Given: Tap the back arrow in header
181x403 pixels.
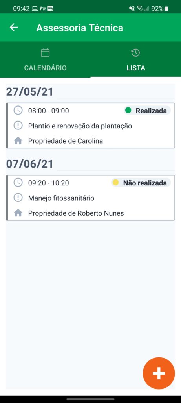Looking at the screenshot, I should click(14, 27).
